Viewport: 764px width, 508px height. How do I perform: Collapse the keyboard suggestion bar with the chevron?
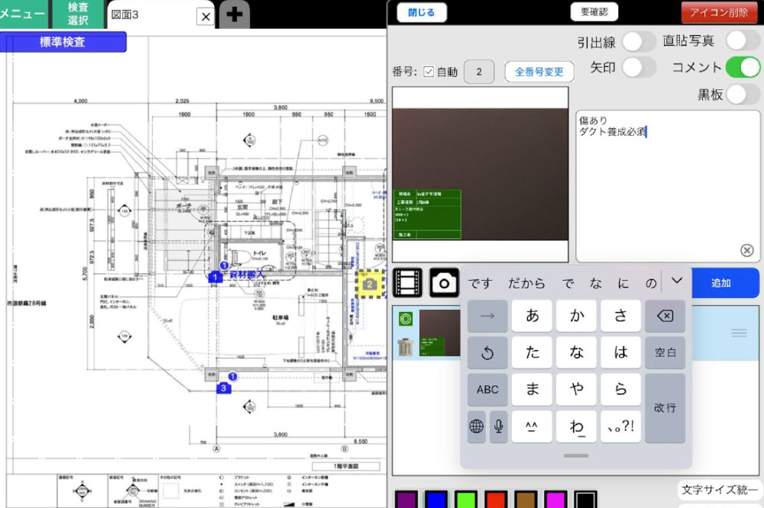[x=675, y=281]
